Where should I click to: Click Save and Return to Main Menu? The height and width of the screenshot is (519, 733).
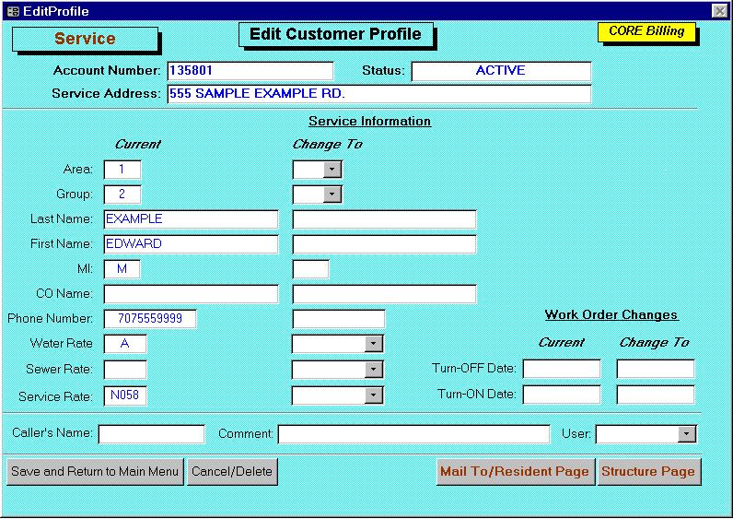(x=95, y=471)
